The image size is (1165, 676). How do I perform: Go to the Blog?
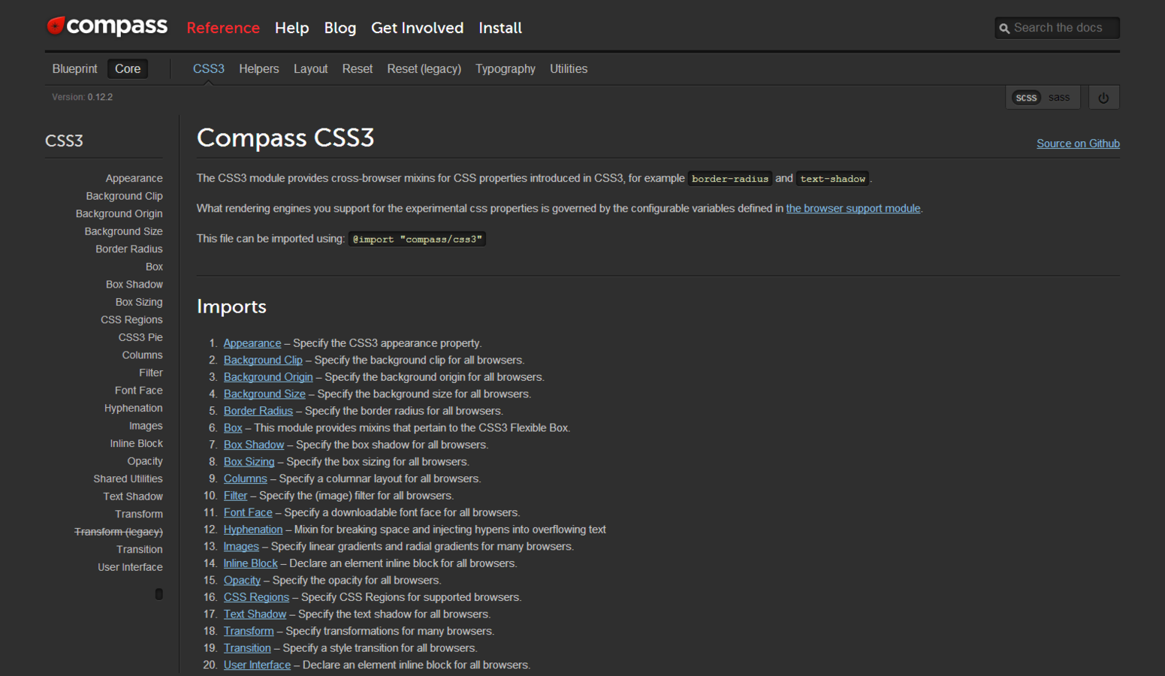click(x=340, y=28)
